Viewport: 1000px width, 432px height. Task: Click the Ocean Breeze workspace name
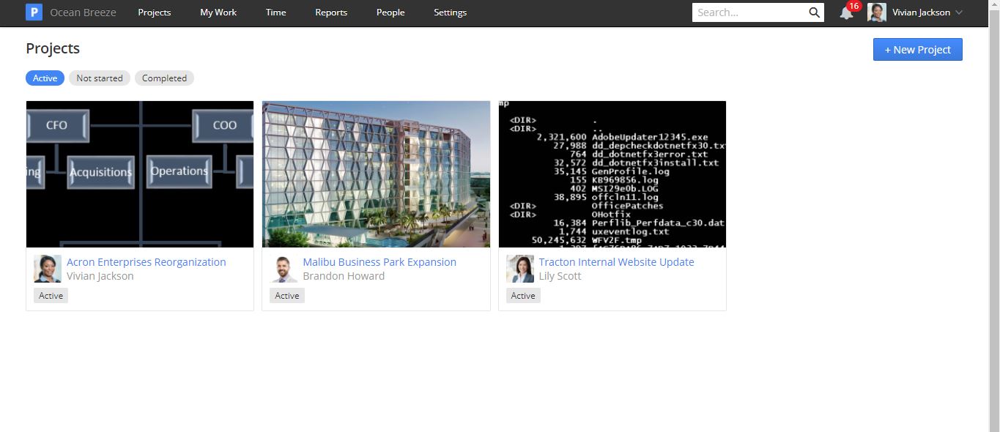(x=83, y=12)
